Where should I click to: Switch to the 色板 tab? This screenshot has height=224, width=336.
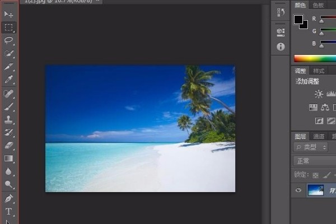pyautogui.click(x=318, y=5)
